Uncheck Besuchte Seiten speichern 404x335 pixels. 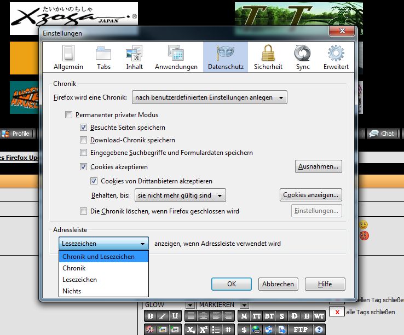pyautogui.click(x=84, y=127)
